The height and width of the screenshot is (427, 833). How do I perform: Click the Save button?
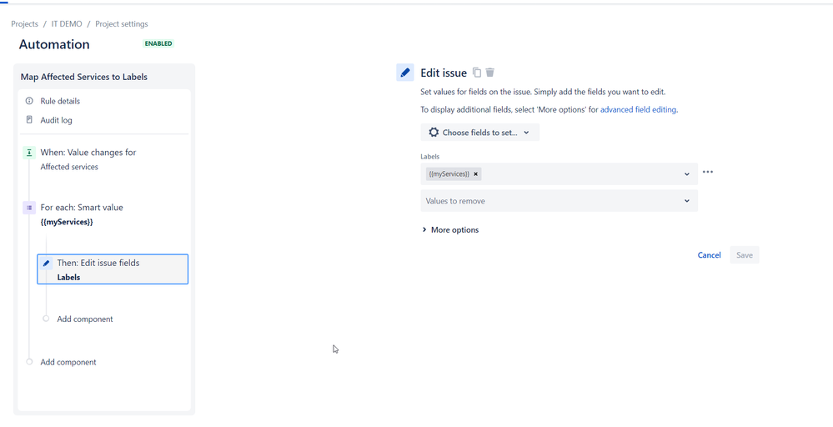pos(745,255)
